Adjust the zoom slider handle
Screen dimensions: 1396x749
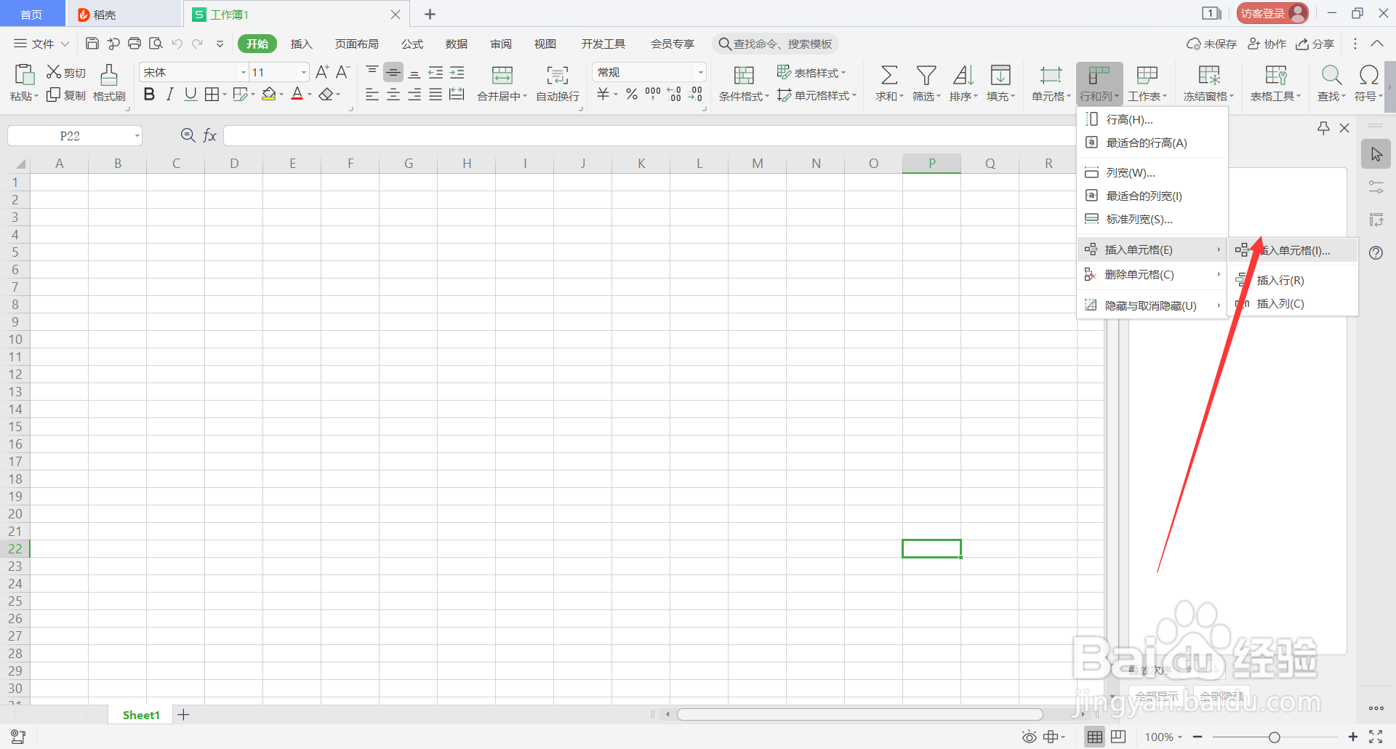1274,737
